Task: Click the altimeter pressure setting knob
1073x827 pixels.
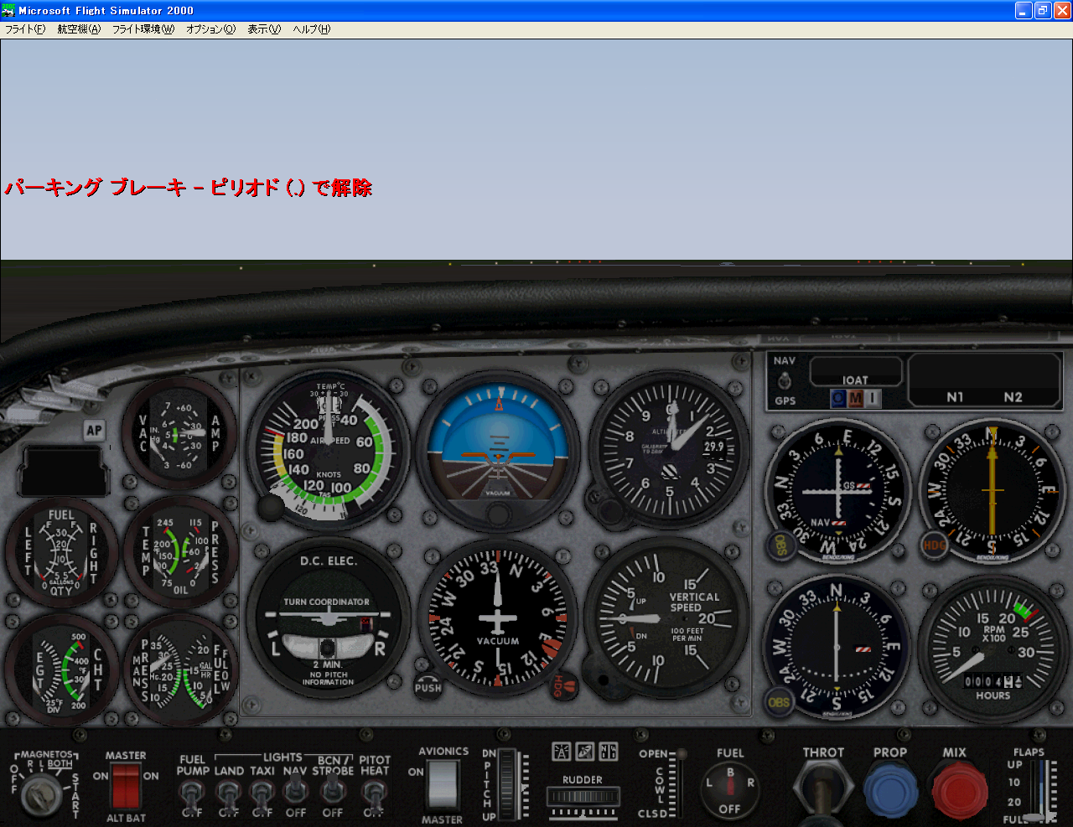Action: tap(609, 509)
